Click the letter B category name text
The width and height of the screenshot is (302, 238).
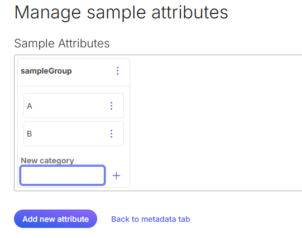(29, 134)
